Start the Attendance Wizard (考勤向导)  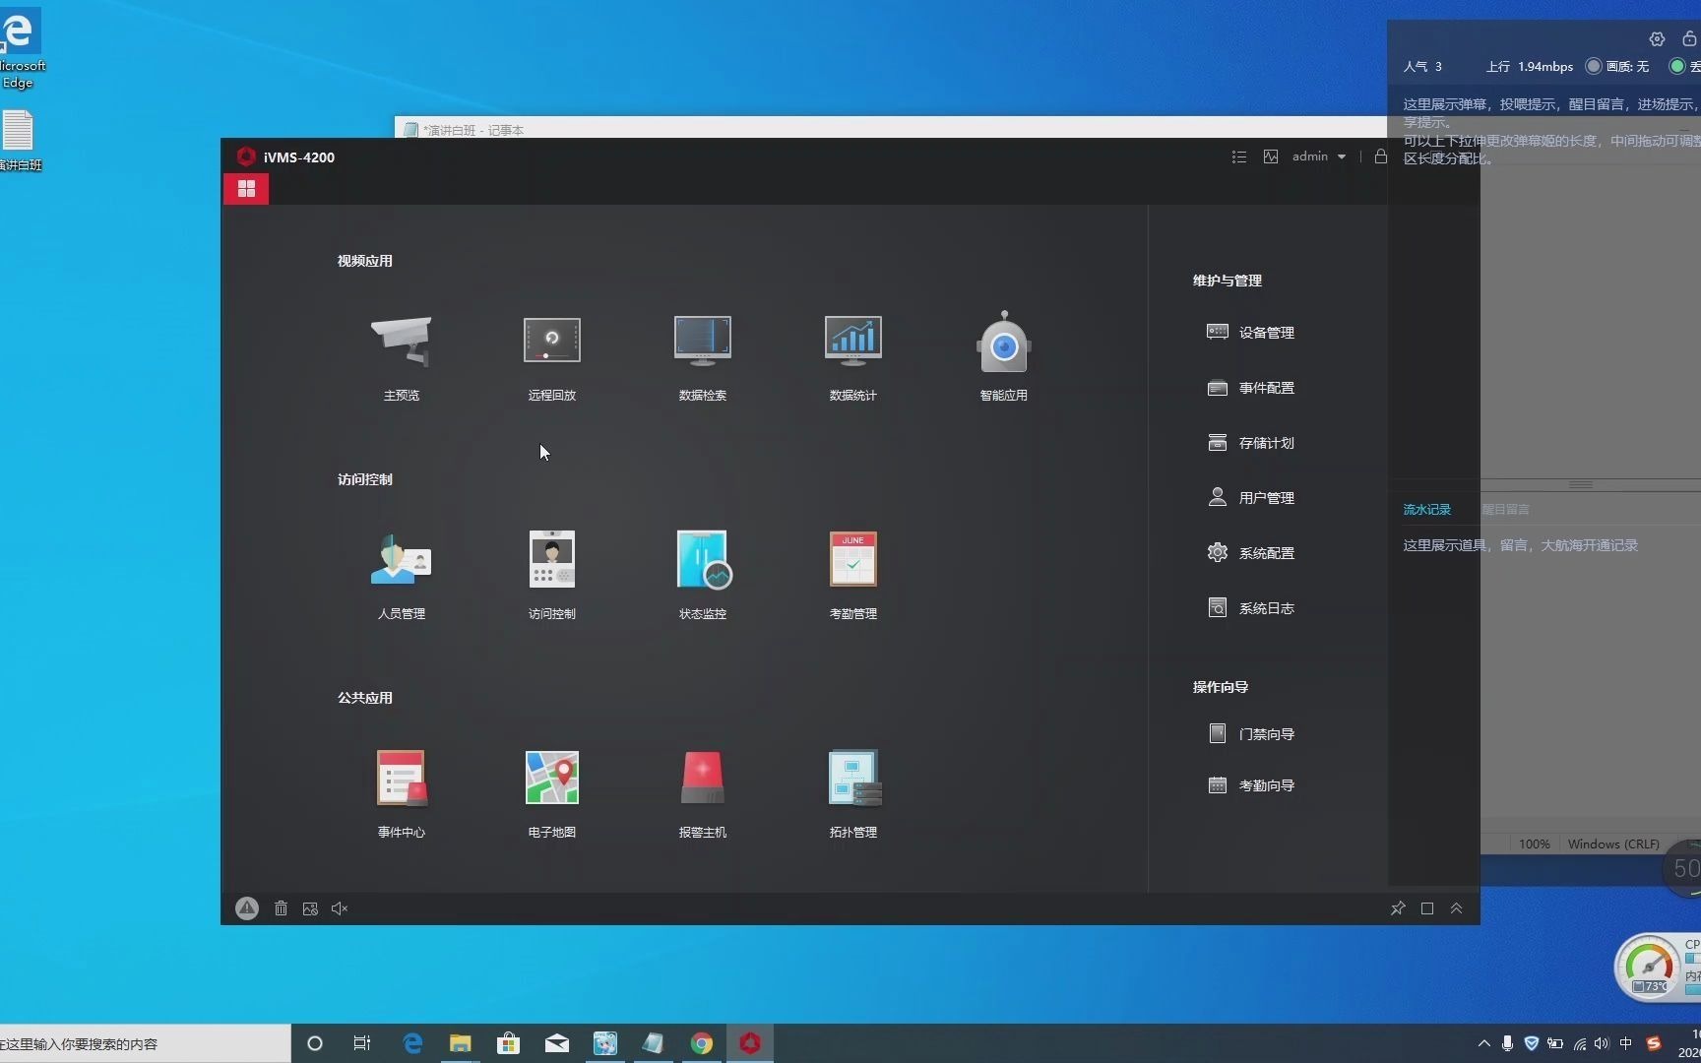coord(1251,785)
